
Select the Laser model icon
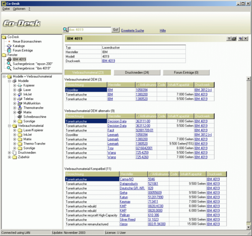click(20, 90)
